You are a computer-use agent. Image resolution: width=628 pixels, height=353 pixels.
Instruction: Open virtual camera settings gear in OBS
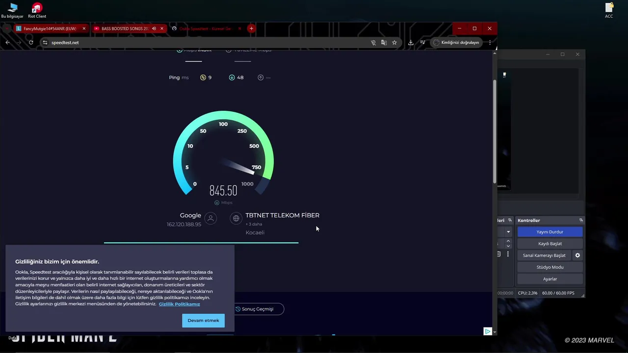pos(577,255)
